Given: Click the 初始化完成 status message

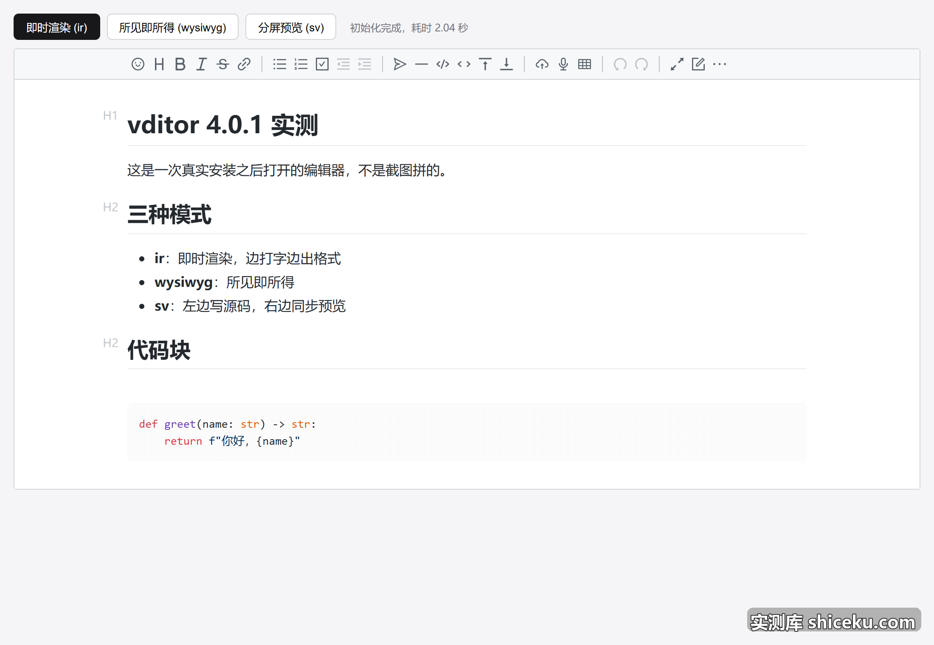Looking at the screenshot, I should click(409, 28).
